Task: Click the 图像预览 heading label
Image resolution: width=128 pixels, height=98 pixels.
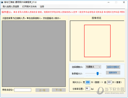Action: point(97,18)
